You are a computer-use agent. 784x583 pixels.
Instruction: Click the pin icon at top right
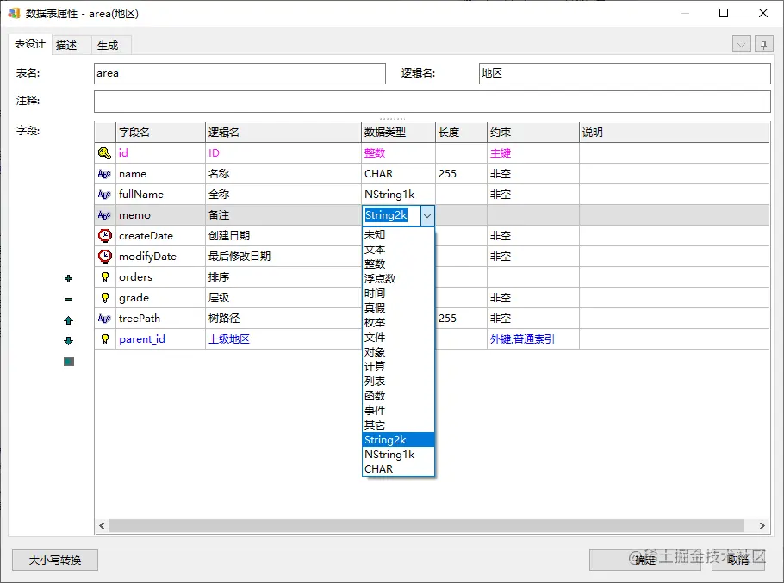(x=763, y=45)
